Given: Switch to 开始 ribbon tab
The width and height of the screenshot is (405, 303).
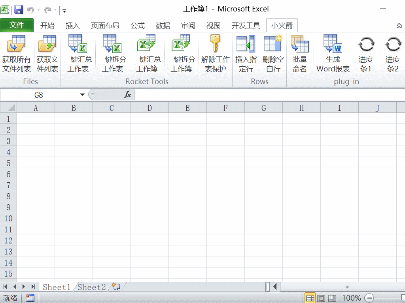Looking at the screenshot, I should 47,26.
